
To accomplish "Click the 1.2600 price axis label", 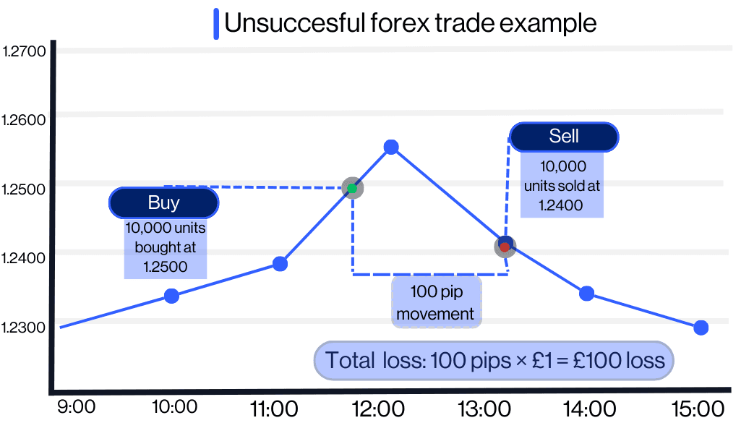I will (x=24, y=119).
